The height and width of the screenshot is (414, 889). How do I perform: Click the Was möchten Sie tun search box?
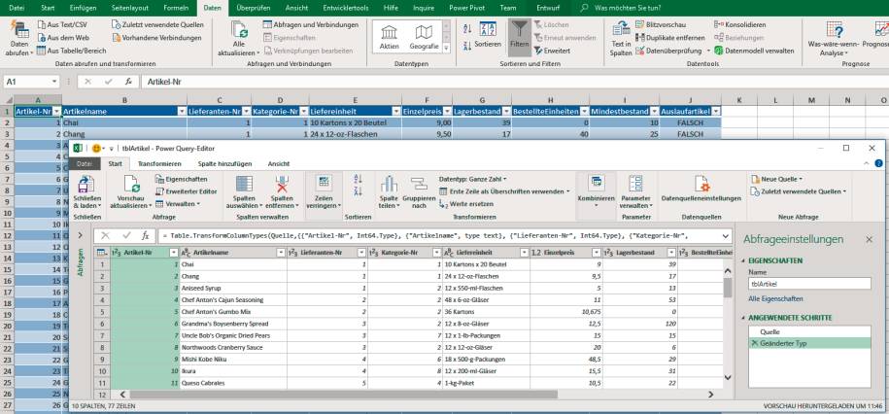[627, 8]
